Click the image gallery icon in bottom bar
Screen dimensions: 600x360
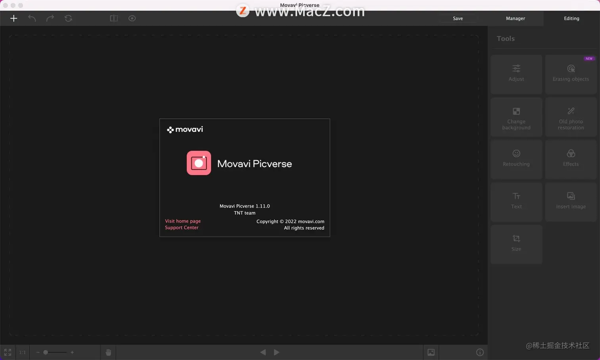pos(431,352)
